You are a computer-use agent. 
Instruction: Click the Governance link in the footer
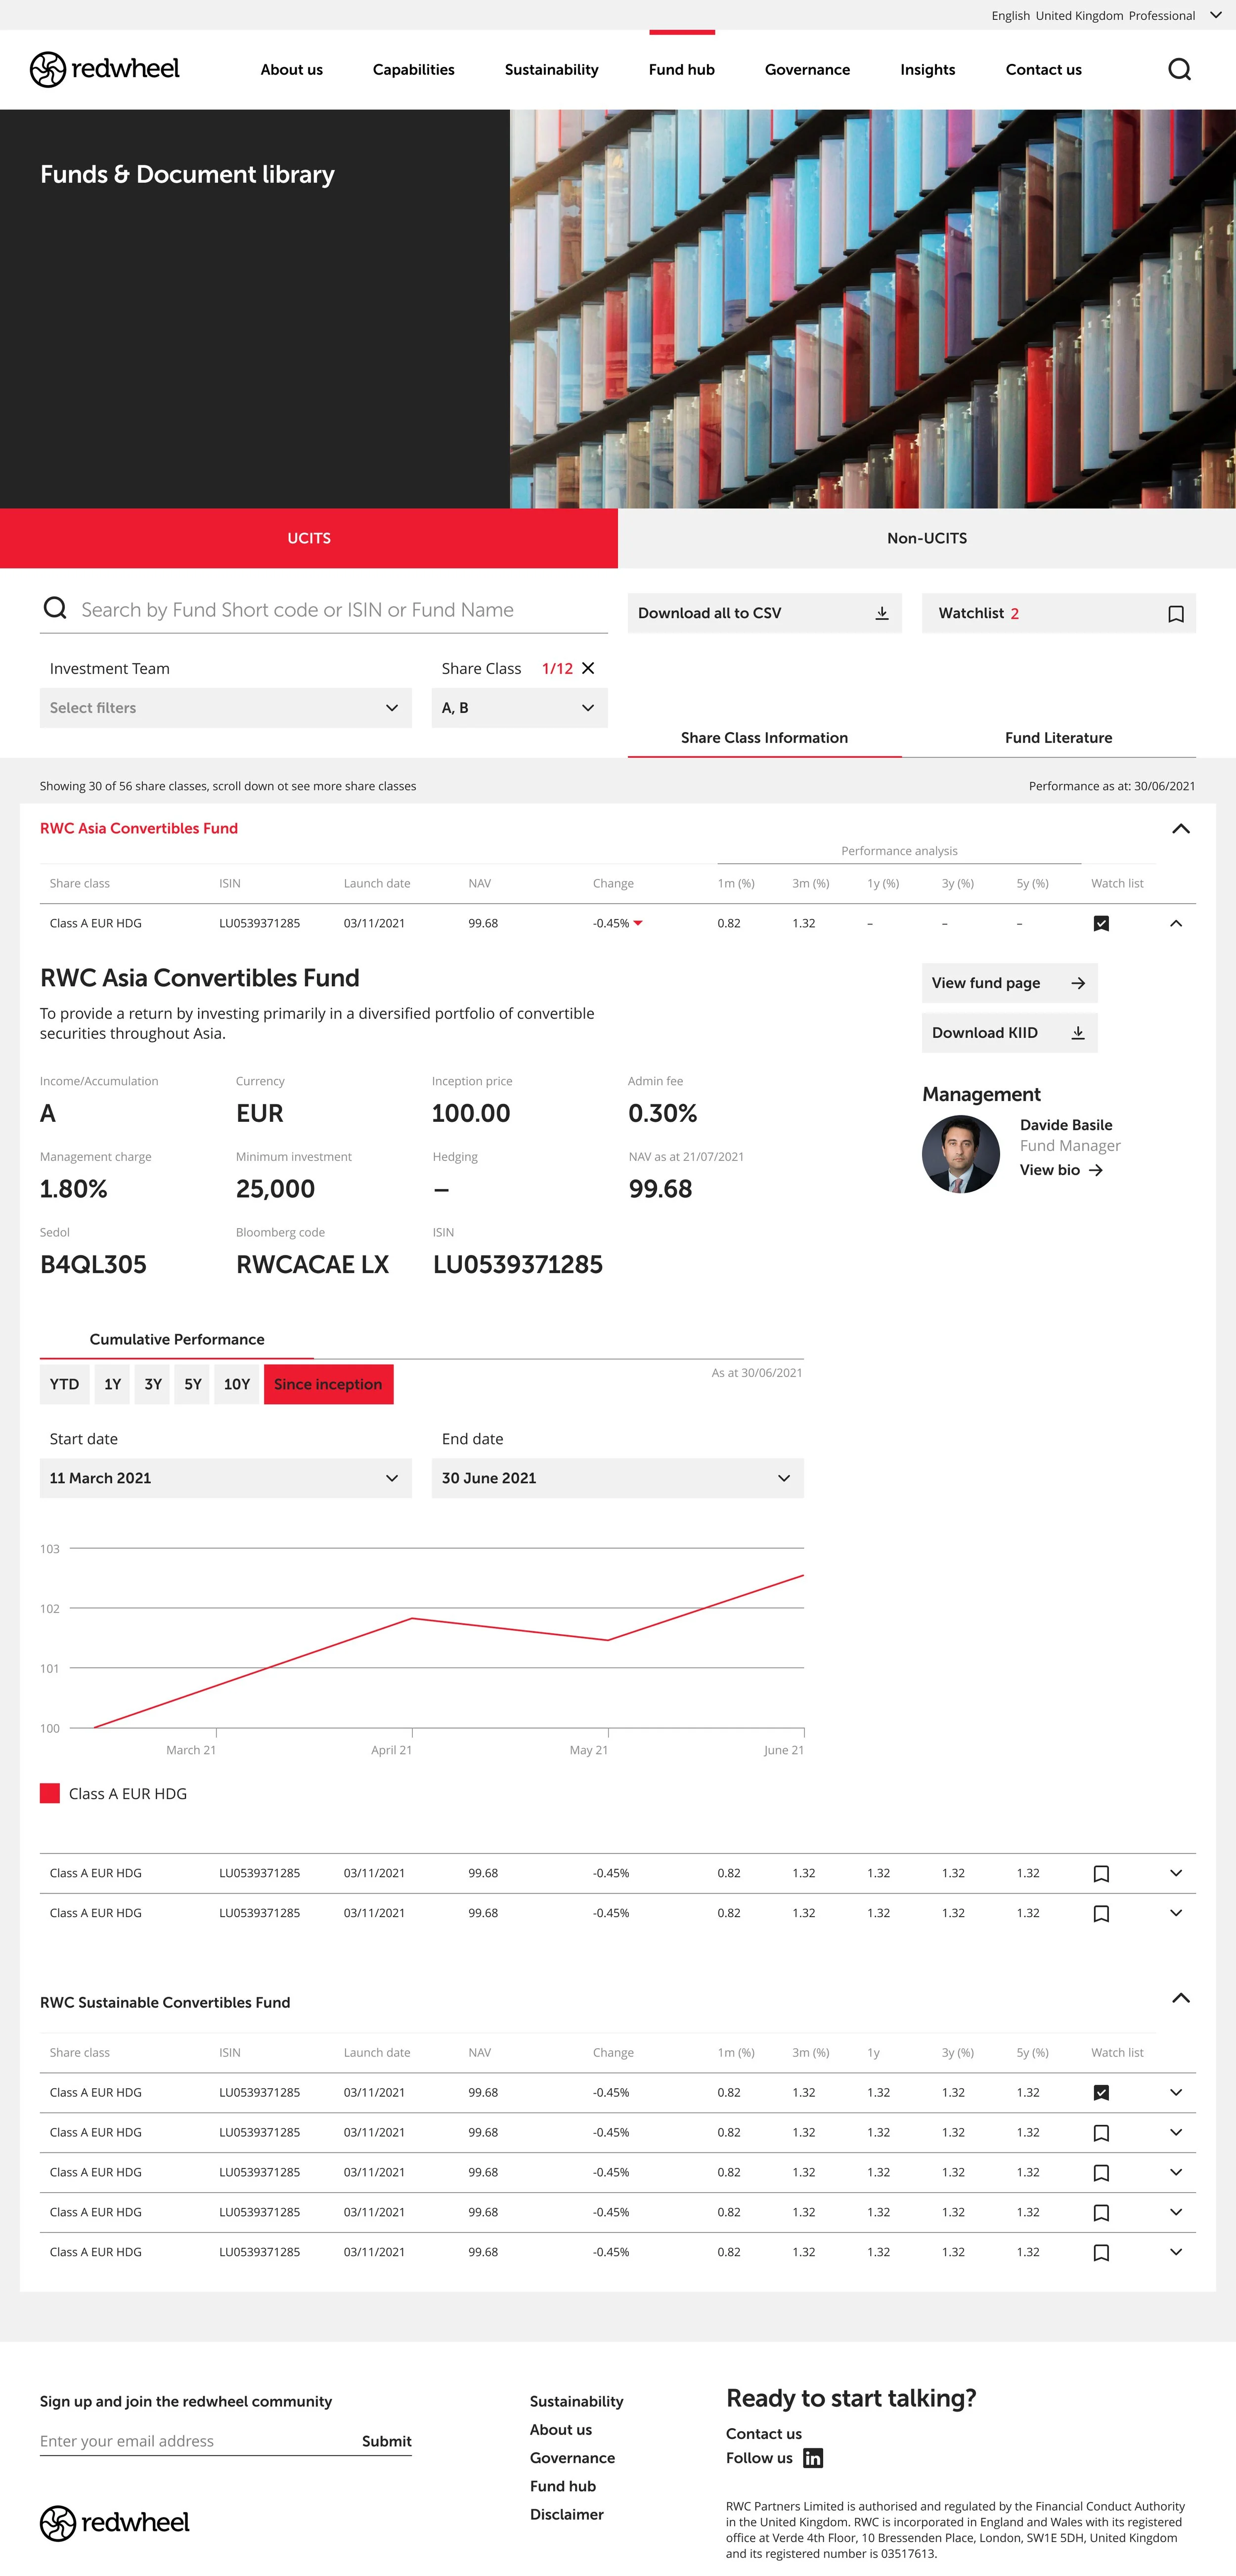pos(573,2458)
